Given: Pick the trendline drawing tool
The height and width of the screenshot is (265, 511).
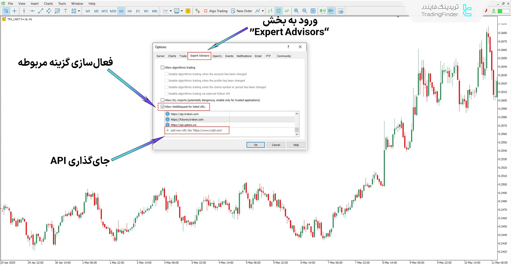Looking at the screenshot, I should point(40,11).
